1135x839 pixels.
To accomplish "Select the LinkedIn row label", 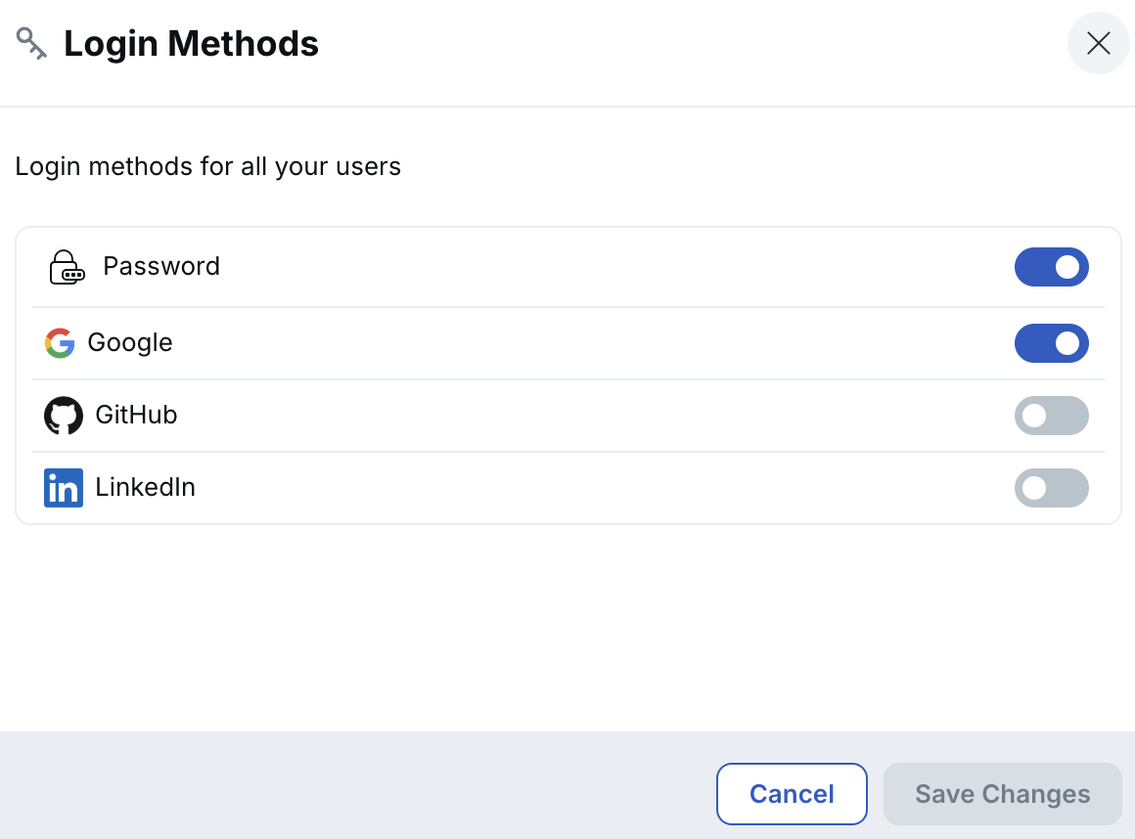I will pos(145,487).
